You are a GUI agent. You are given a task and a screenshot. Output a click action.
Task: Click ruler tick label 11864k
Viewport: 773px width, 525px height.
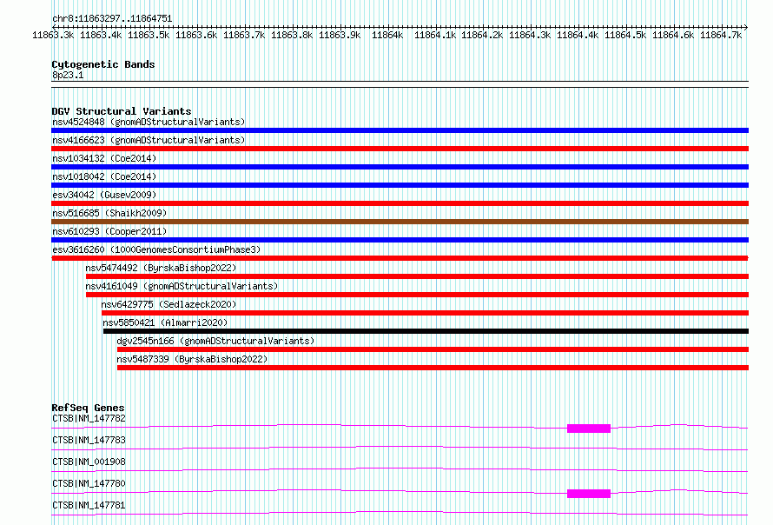387,35
